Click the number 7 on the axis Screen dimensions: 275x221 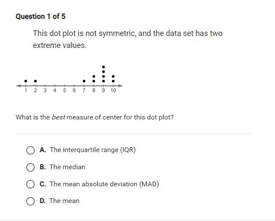pos(84,90)
